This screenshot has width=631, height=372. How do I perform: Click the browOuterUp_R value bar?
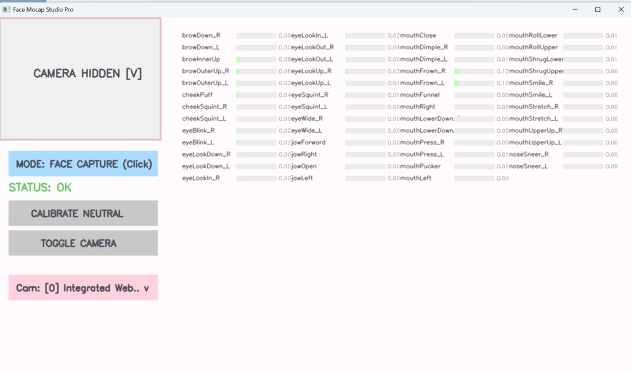[x=256, y=72]
